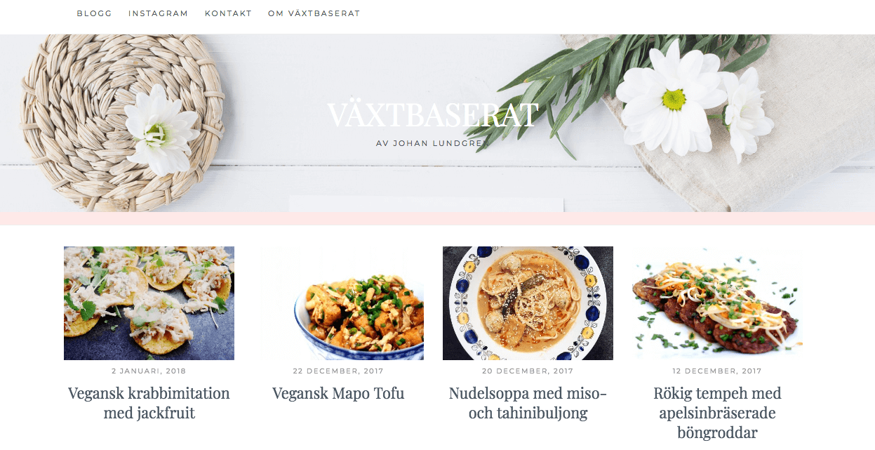This screenshot has height=450, width=875.
Task: Open the KONTAKT page
Action: click(228, 13)
